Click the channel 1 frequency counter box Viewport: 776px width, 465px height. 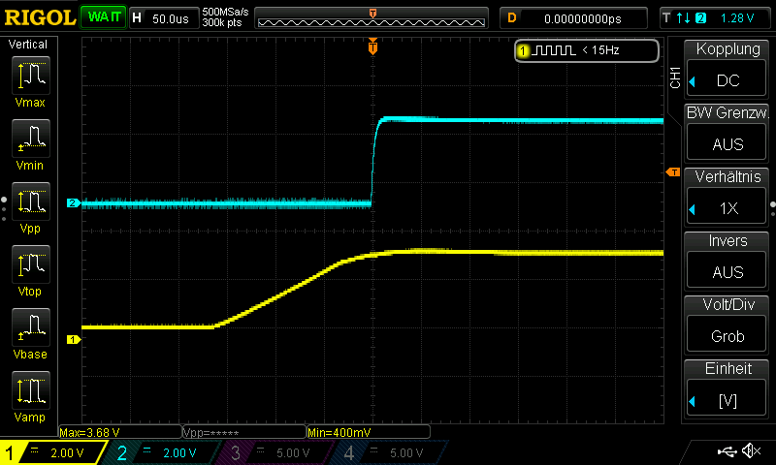[587, 50]
